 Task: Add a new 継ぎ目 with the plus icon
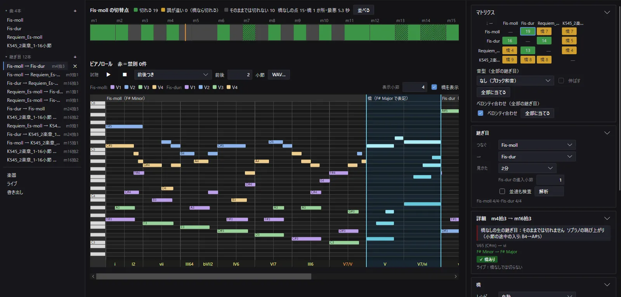pyautogui.click(x=75, y=57)
